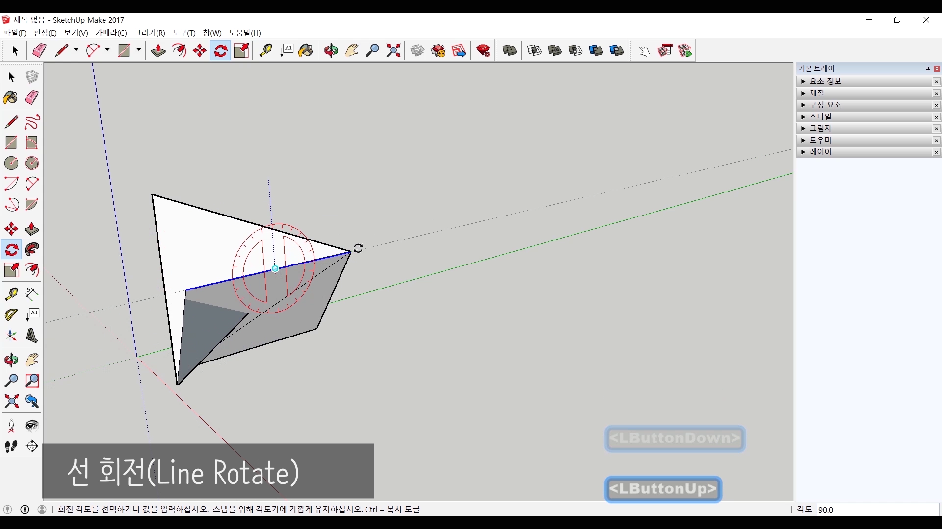942x529 pixels.
Task: Select the Eraser tool in top toolbar
Action: [x=39, y=50]
